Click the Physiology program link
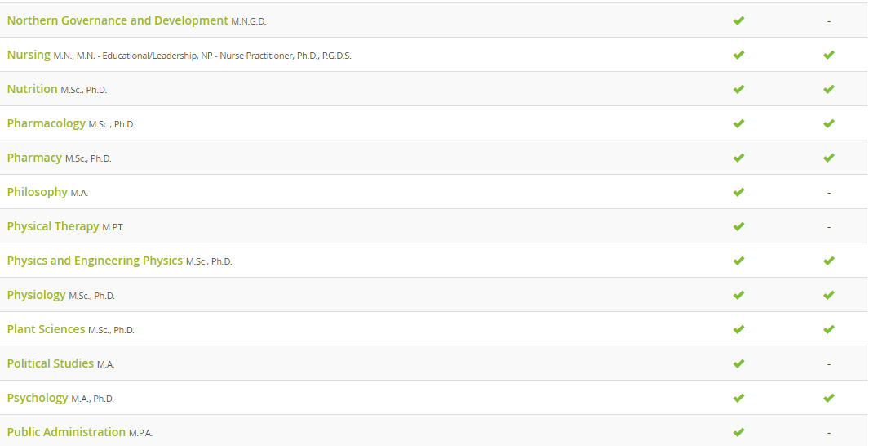Viewport: 869px width, 446px height. click(x=36, y=295)
